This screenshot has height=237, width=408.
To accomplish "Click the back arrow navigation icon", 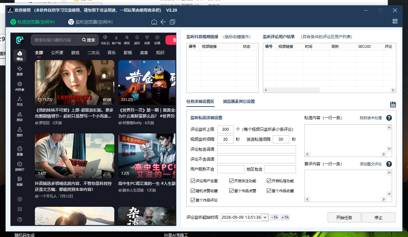I will 163,22.
